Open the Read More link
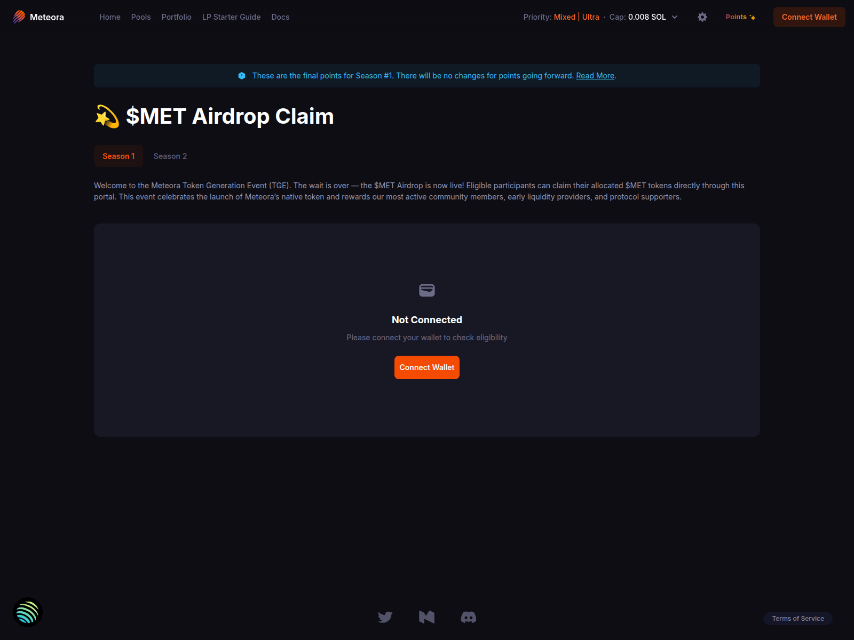The height and width of the screenshot is (640, 854). point(595,76)
